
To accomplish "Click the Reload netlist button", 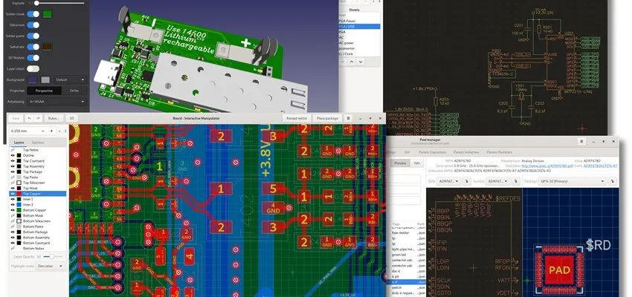I will point(297,118).
